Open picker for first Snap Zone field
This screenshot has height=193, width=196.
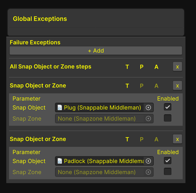point(148,119)
